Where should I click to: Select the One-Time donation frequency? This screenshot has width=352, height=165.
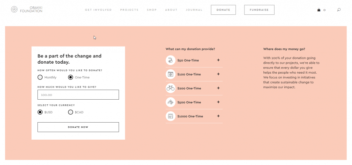70,77
